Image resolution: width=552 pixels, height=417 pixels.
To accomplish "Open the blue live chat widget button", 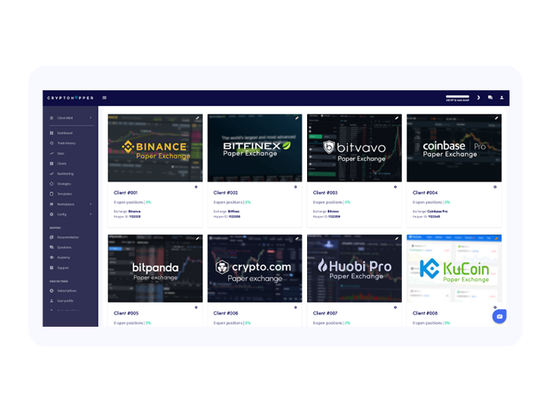I will coord(499,316).
